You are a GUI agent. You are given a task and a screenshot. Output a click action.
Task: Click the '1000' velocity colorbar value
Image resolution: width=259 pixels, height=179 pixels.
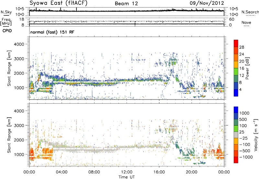(244, 113)
